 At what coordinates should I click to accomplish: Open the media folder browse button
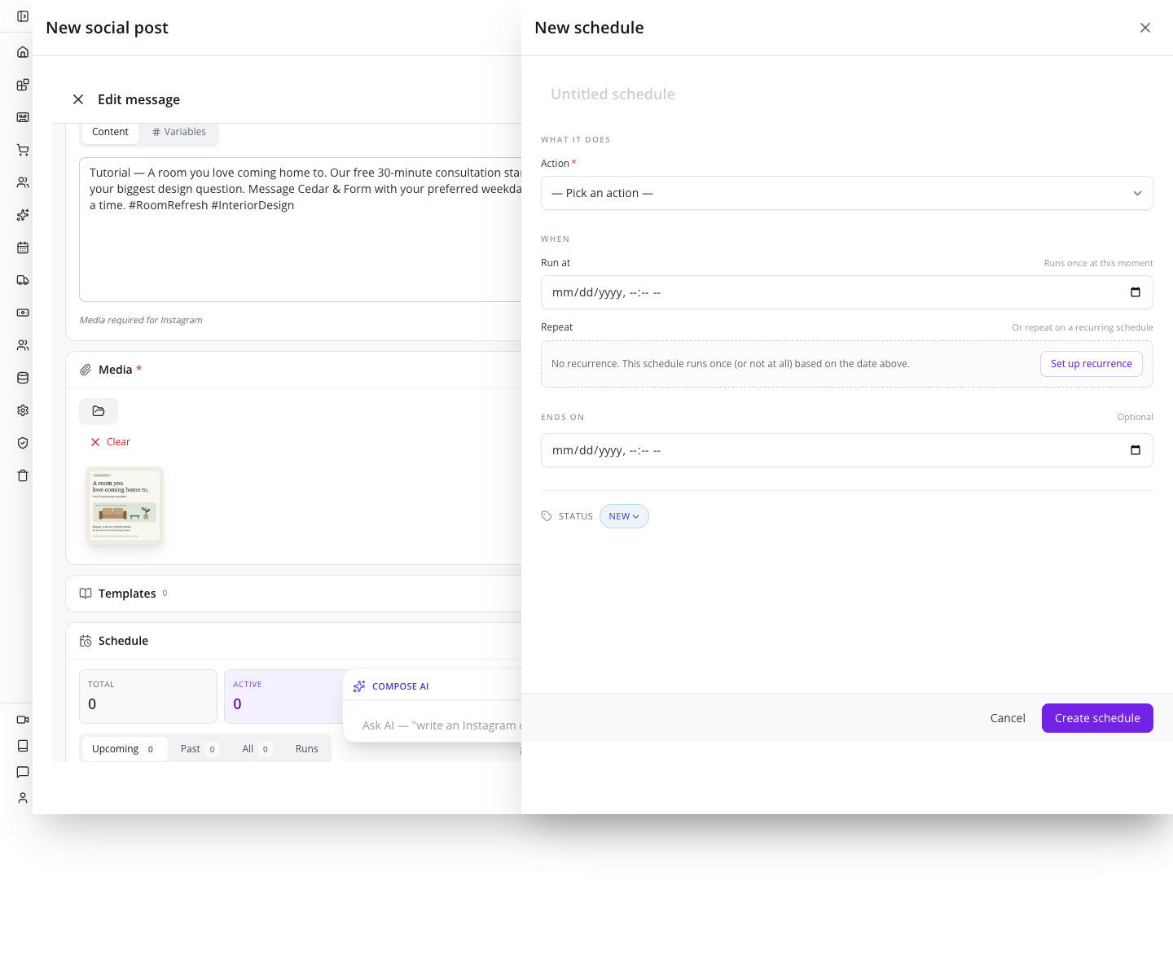99,411
